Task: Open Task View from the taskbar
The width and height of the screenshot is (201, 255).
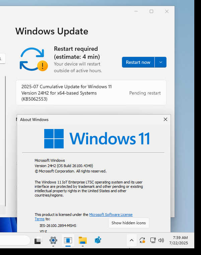Action: [38, 240]
